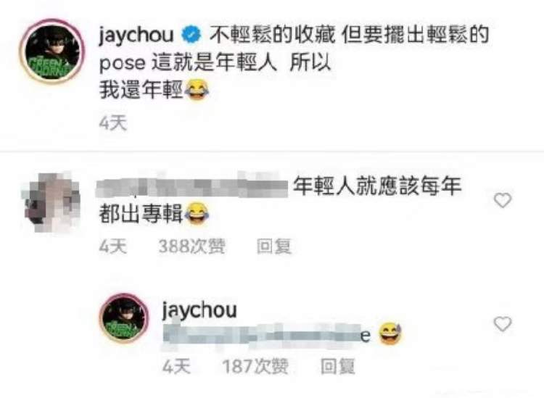Click the jaychou username in the caption
Image resolution: width=544 pixels, height=398 pixels.
click(x=136, y=36)
